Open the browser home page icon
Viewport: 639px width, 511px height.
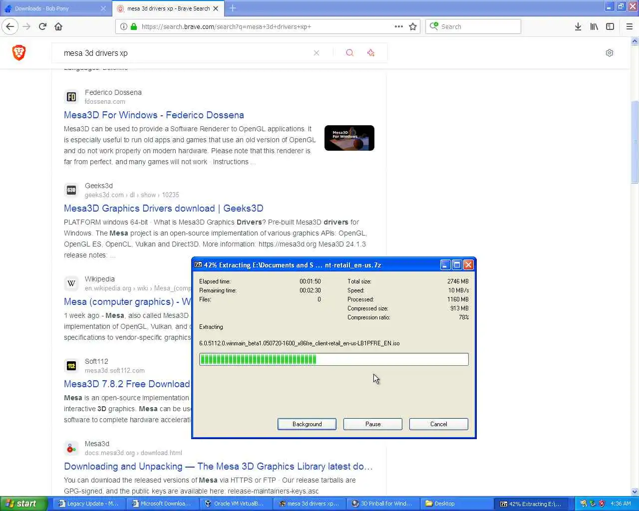click(58, 26)
